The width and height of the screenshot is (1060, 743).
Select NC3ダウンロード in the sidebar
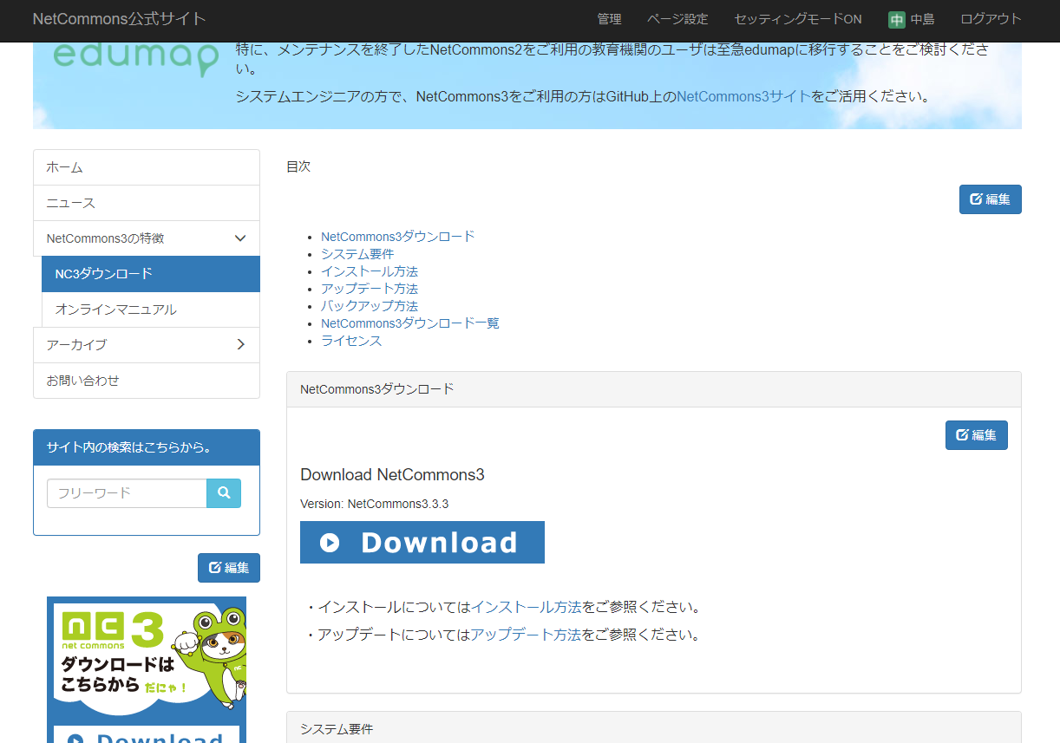(x=151, y=274)
